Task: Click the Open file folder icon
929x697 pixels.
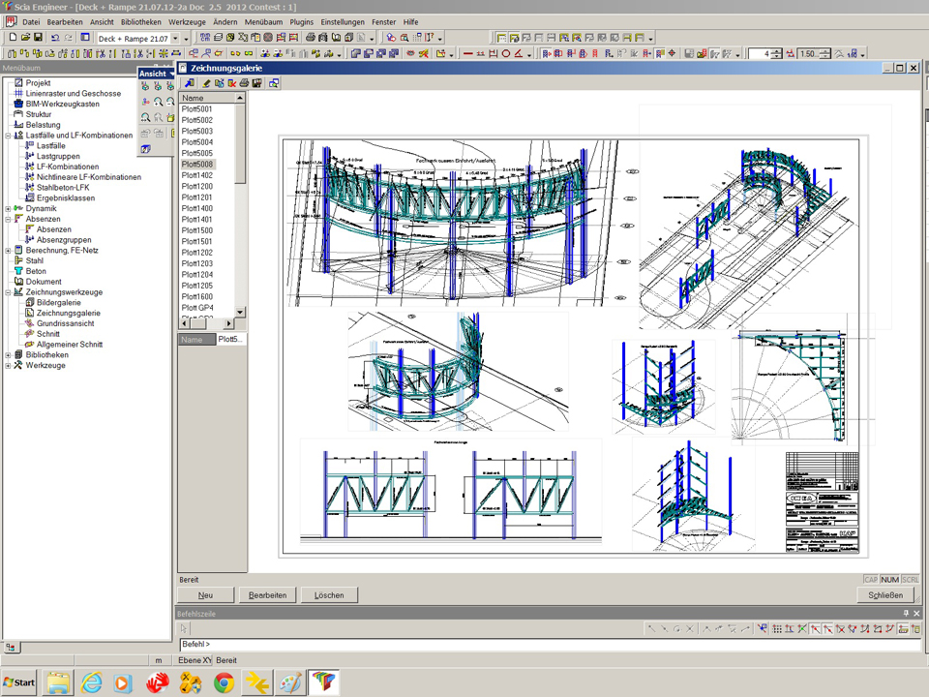Action: [x=25, y=37]
